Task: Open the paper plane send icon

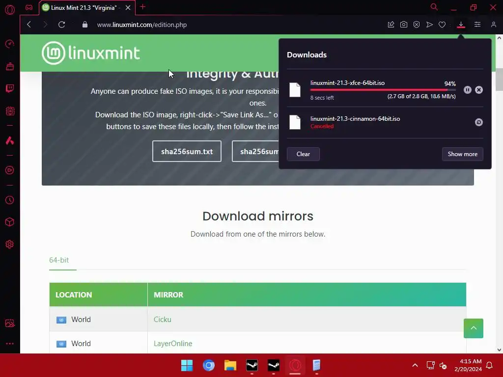Action: pyautogui.click(x=429, y=25)
